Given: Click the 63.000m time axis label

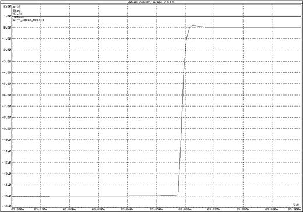Looking at the screenshot, I should point(17,209).
